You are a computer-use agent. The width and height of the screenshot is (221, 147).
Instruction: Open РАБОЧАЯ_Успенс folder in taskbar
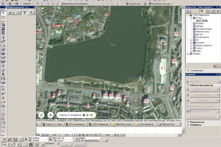(123, 124)
